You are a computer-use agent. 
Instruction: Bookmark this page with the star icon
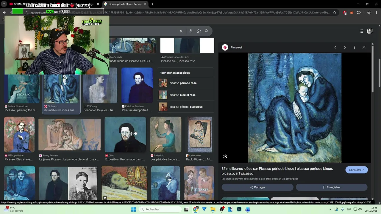pos(335,12)
